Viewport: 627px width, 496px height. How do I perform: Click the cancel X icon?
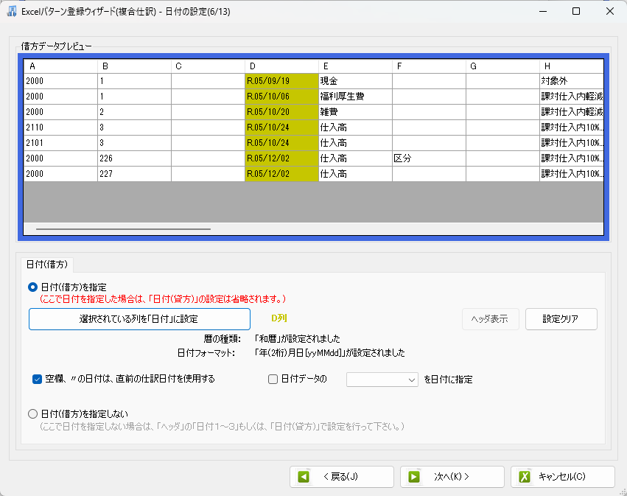coord(525,477)
